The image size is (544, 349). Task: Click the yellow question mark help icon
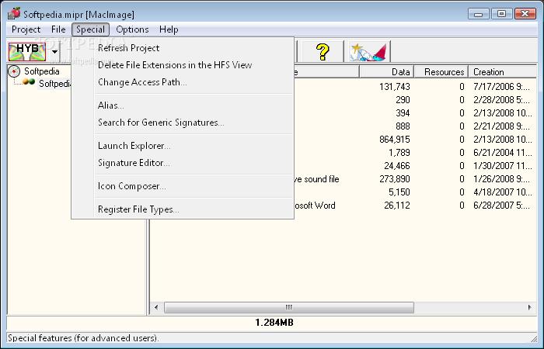[323, 52]
